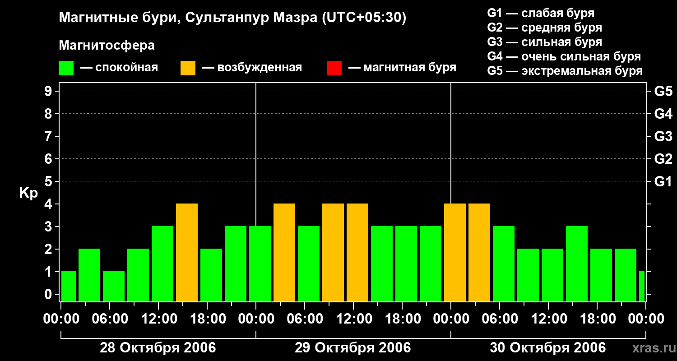
Task: Click the orange 'возбужденная' legend swatch
Action: pos(188,68)
